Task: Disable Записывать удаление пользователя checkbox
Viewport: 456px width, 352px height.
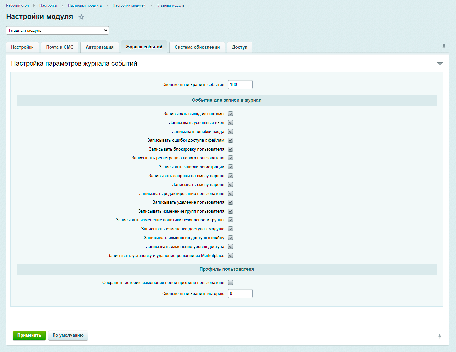Action: 231,202
